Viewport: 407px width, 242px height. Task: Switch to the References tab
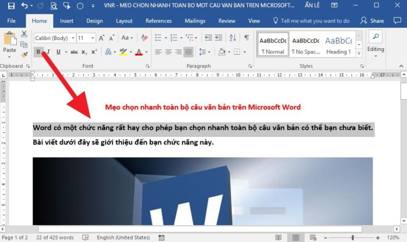[x=158, y=21]
